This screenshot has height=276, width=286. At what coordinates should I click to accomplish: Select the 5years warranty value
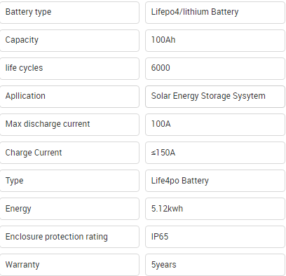[x=215, y=265]
